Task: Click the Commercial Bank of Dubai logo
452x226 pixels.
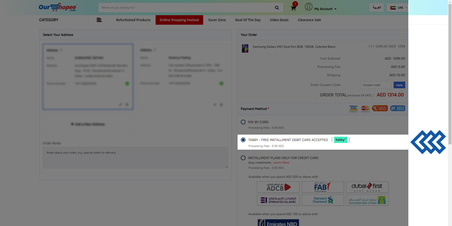Action: (x=367, y=200)
